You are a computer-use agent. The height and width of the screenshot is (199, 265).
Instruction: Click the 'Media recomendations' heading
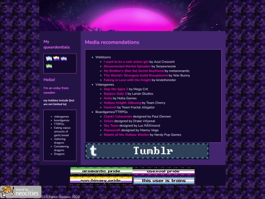click(112, 42)
